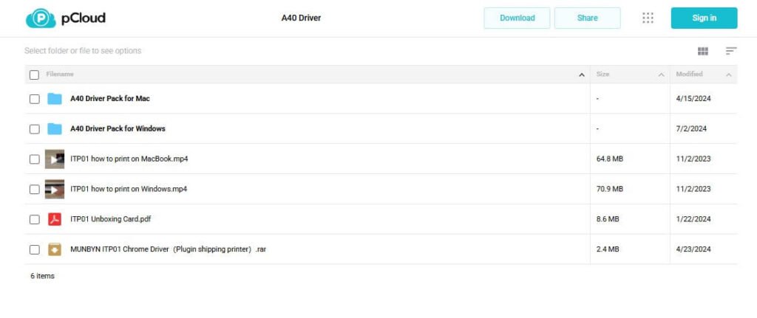This screenshot has height=318, width=757.
Task: Open A40 Driver Pack for Windows folder name
Action: pos(118,128)
